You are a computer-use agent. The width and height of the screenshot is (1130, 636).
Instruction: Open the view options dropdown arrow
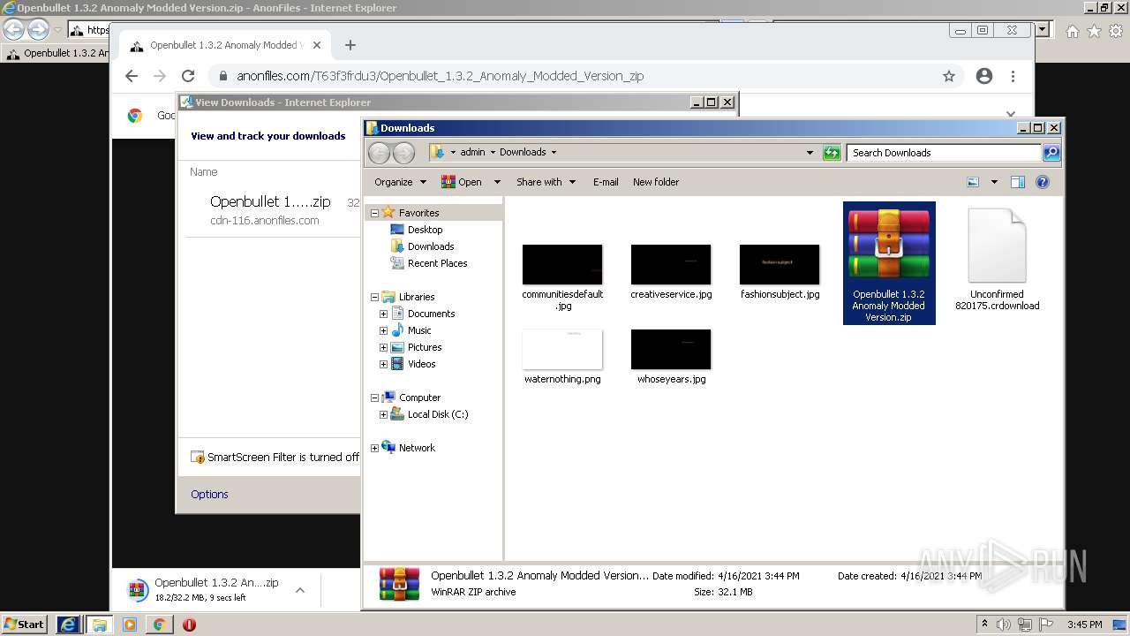(x=994, y=182)
